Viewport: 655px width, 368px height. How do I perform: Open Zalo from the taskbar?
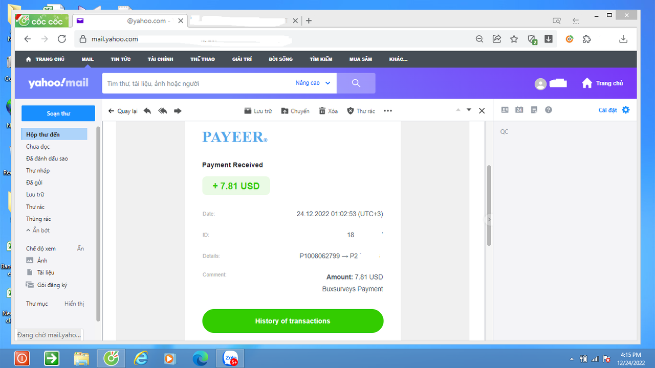pos(231,359)
